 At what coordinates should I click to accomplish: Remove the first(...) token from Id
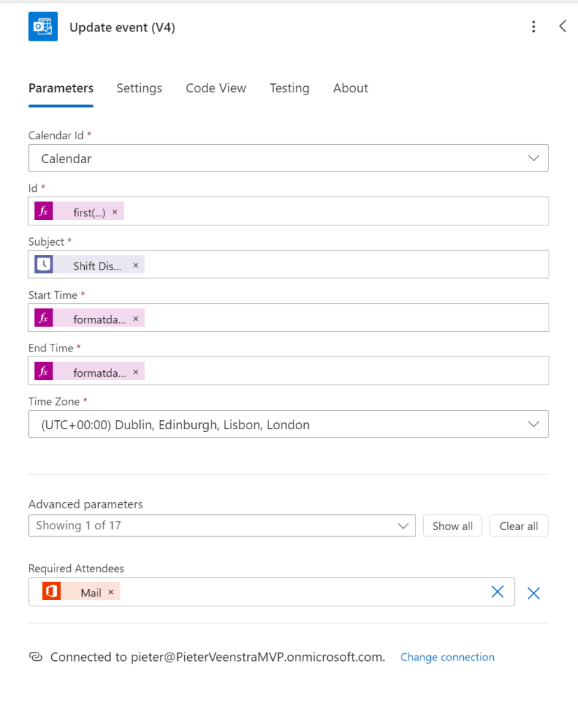coord(115,211)
